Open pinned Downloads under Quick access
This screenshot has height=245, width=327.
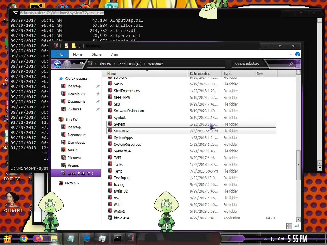76,94
